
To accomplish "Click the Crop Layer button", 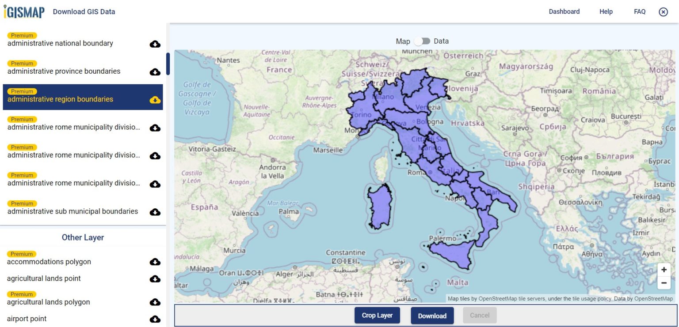I will pyautogui.click(x=377, y=315).
